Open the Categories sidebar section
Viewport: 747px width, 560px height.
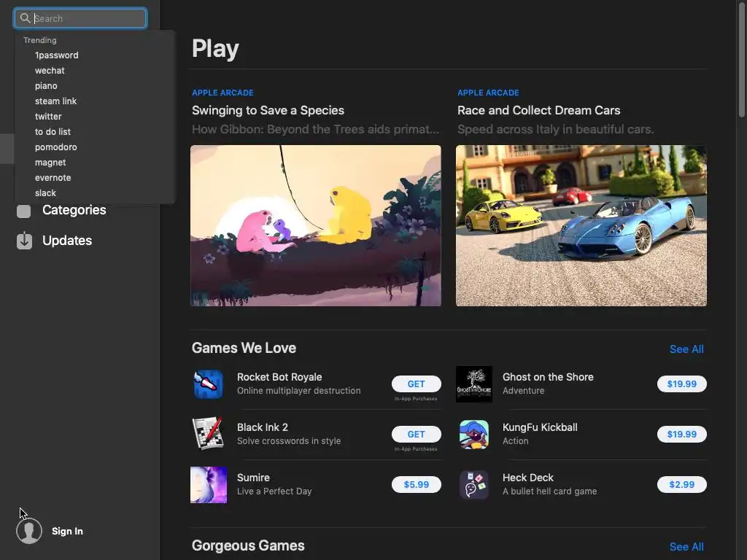74,210
